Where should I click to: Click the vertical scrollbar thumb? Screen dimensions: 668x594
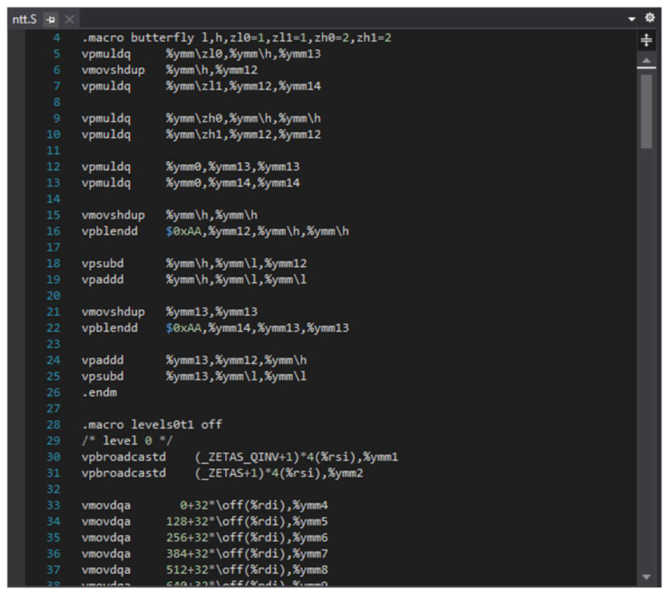(646, 112)
